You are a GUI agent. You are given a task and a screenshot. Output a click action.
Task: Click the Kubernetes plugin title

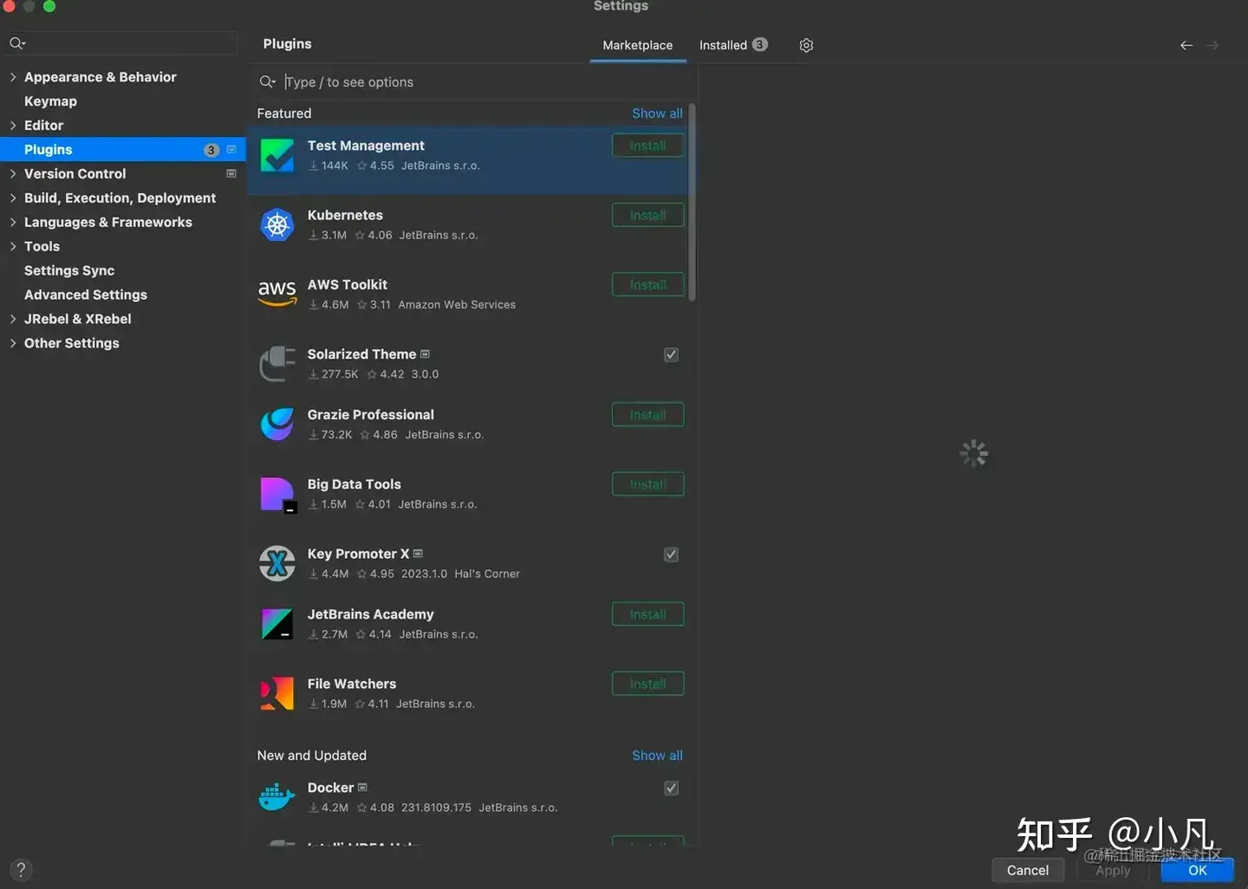(345, 215)
